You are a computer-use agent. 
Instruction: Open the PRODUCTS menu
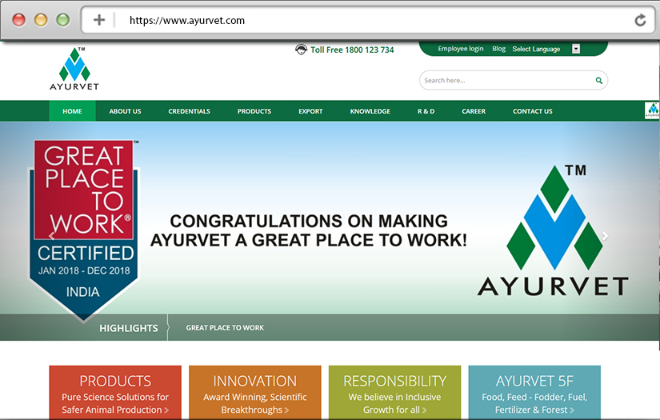coord(254,111)
